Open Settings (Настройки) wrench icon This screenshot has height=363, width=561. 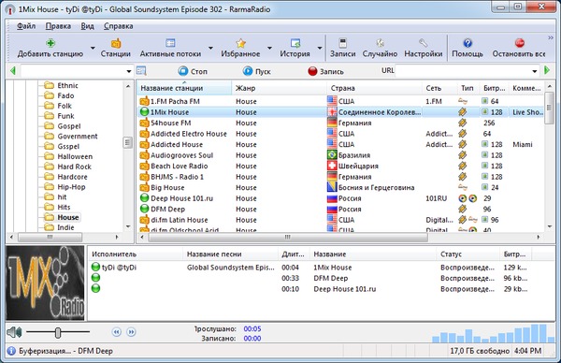(x=424, y=43)
